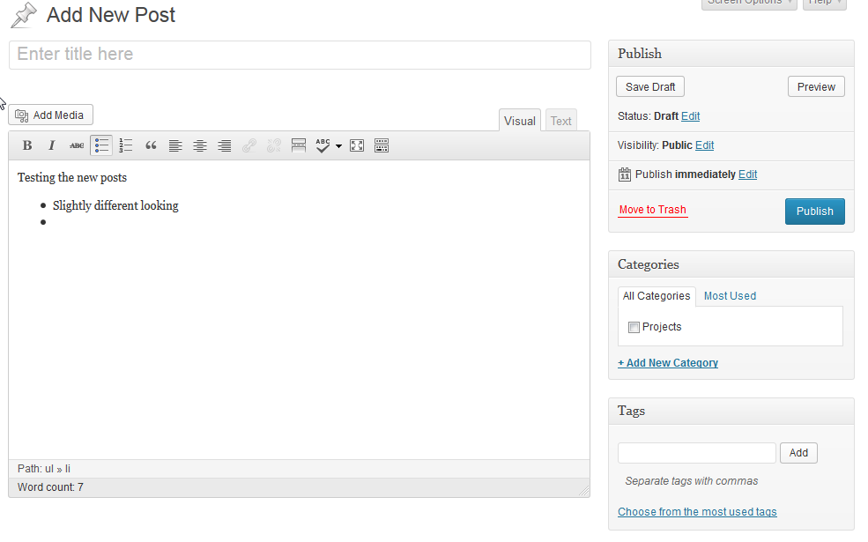The height and width of the screenshot is (542, 868).
Task: Enter distraction-free fullscreen mode
Action: click(357, 145)
